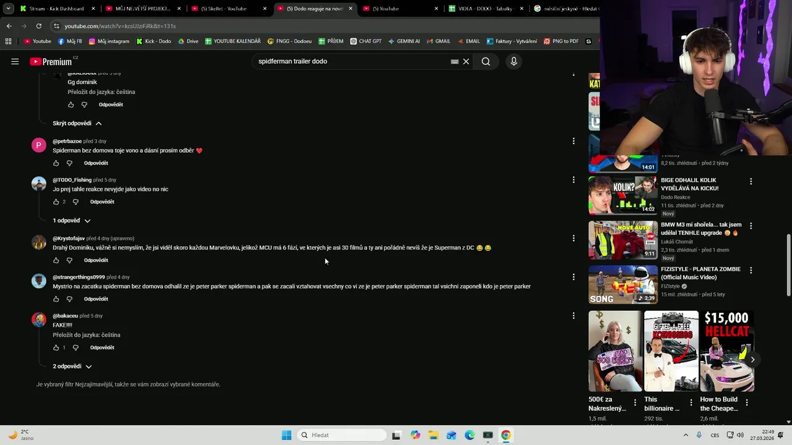The image size is (792, 445).
Task: Open options menu for @bakaceu comment
Action: click(574, 315)
